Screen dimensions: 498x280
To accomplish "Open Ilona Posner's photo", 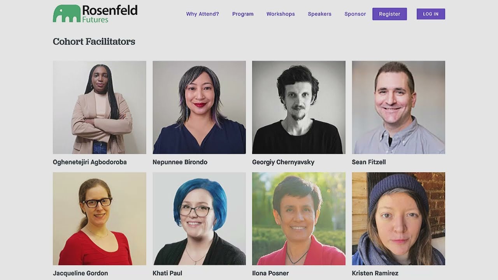I will pyautogui.click(x=299, y=219).
